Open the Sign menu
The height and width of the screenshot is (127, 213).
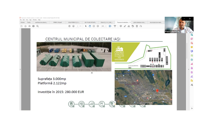click(x=30, y=20)
